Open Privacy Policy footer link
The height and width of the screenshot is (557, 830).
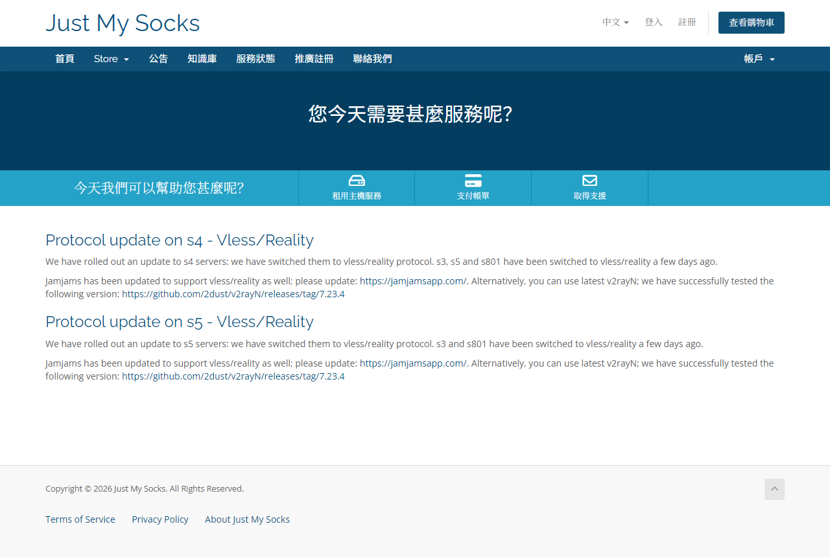coord(160,519)
